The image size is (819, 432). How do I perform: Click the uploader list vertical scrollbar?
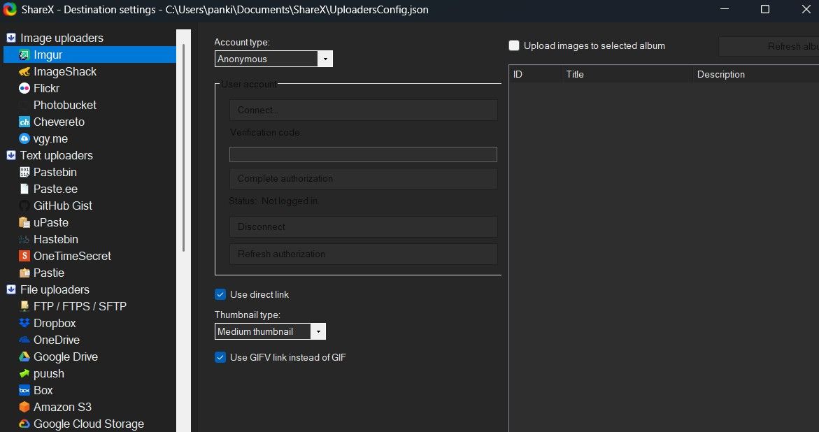click(x=183, y=147)
